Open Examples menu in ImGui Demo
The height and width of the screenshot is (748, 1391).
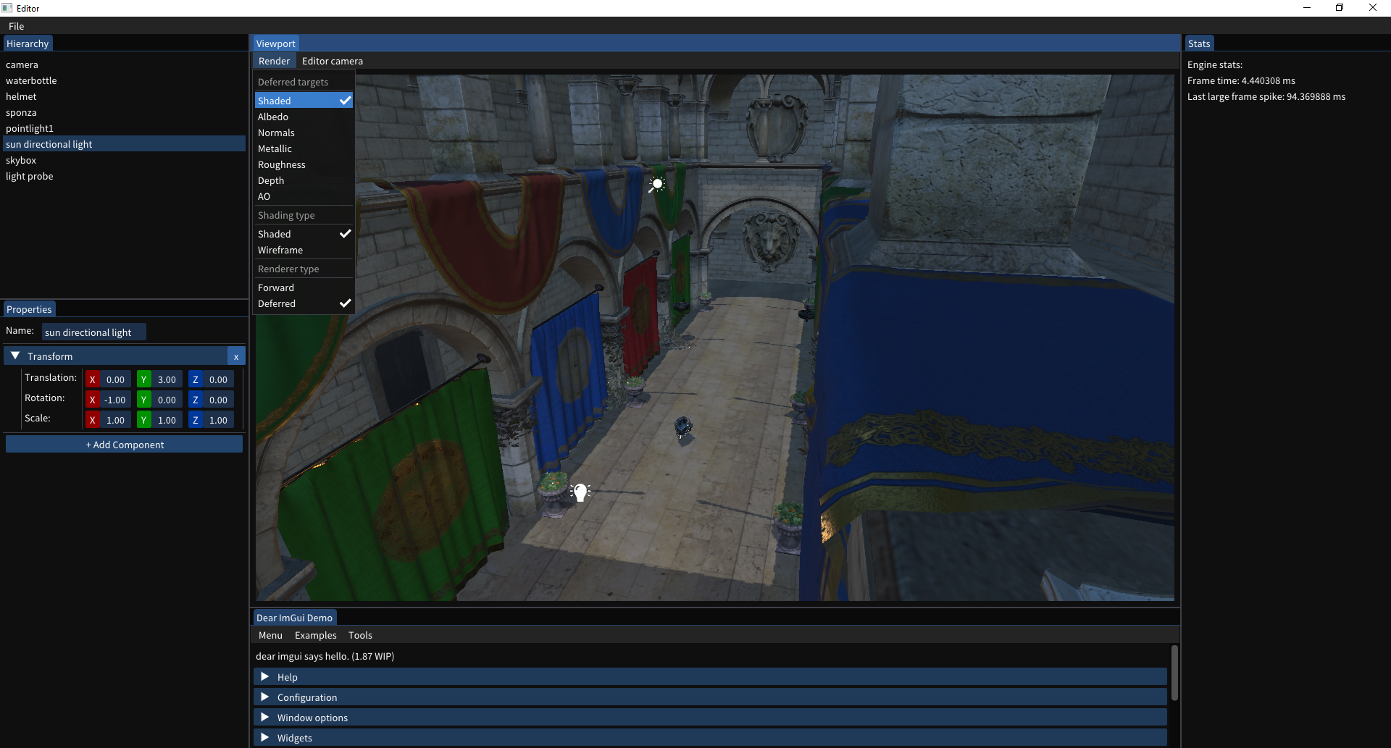click(x=316, y=635)
